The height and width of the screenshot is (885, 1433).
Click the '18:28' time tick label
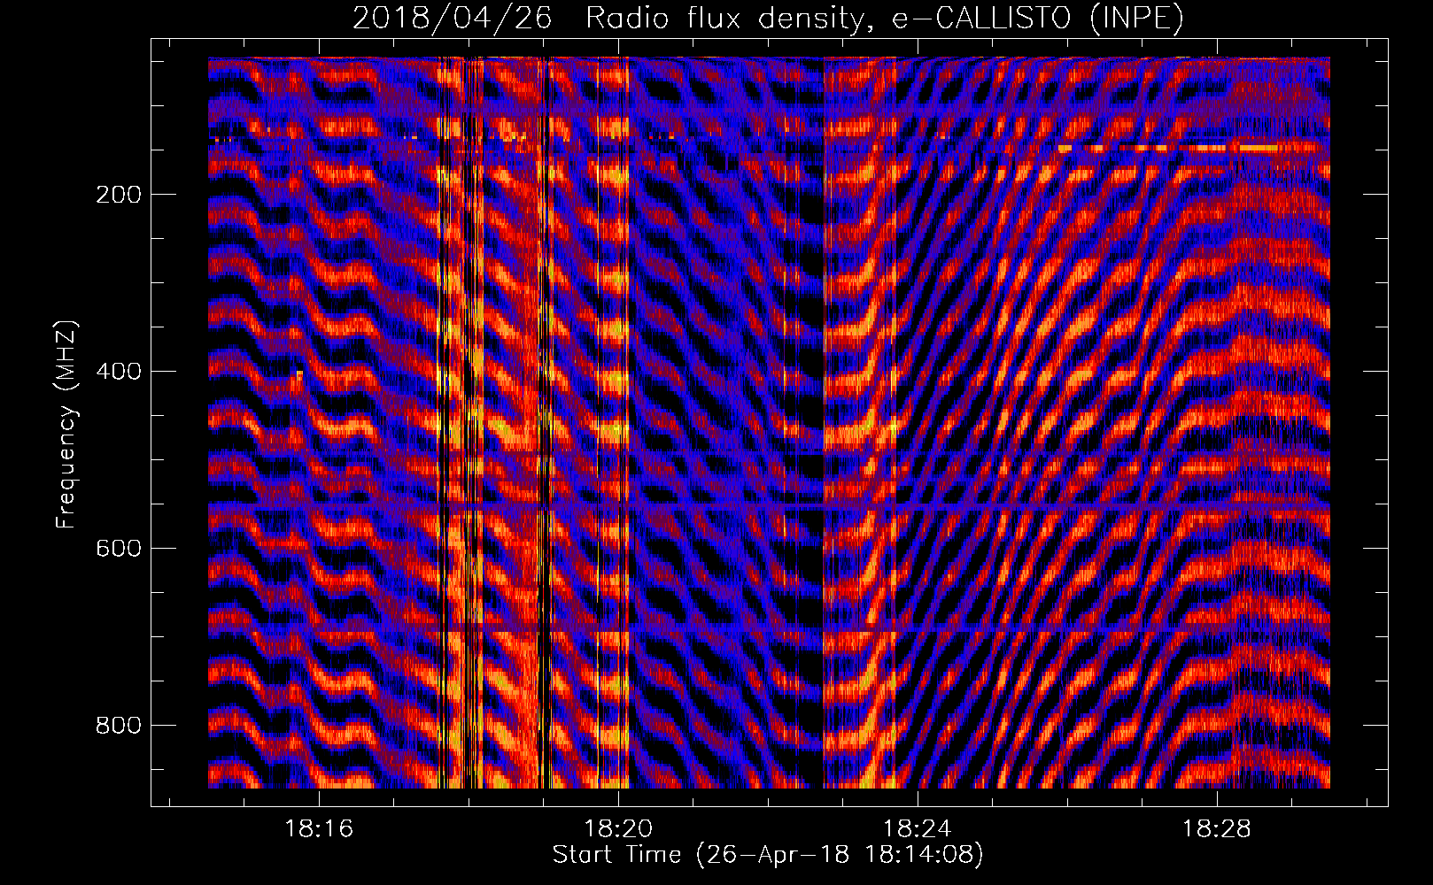point(1217,829)
